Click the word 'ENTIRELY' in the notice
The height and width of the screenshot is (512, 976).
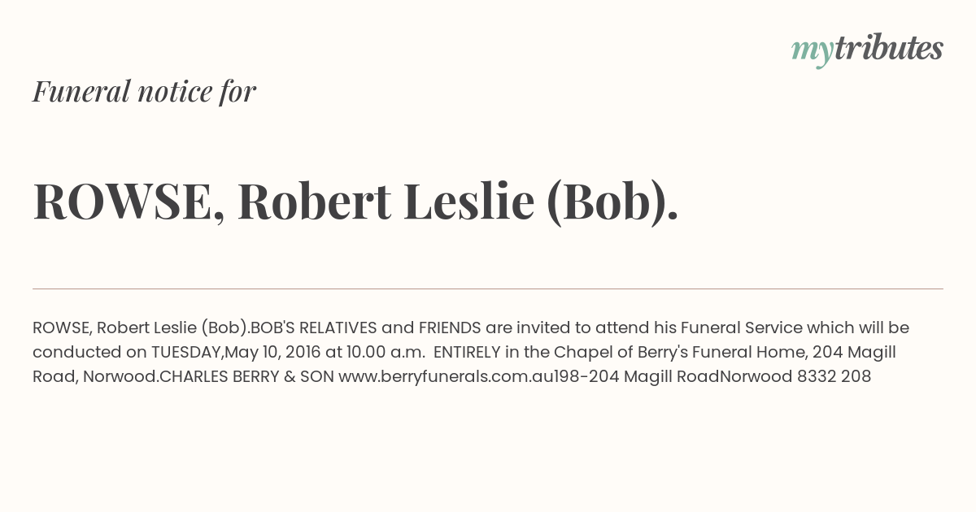[470, 352]
